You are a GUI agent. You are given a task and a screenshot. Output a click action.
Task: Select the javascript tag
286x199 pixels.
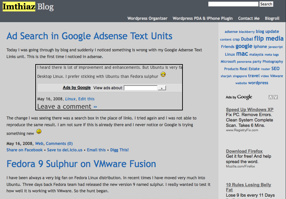coord(276,47)
